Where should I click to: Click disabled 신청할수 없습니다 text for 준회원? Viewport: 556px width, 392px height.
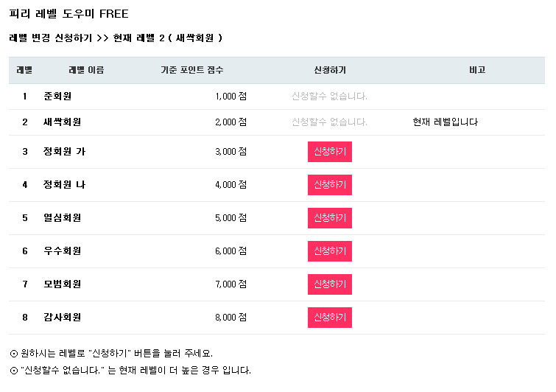click(x=329, y=97)
